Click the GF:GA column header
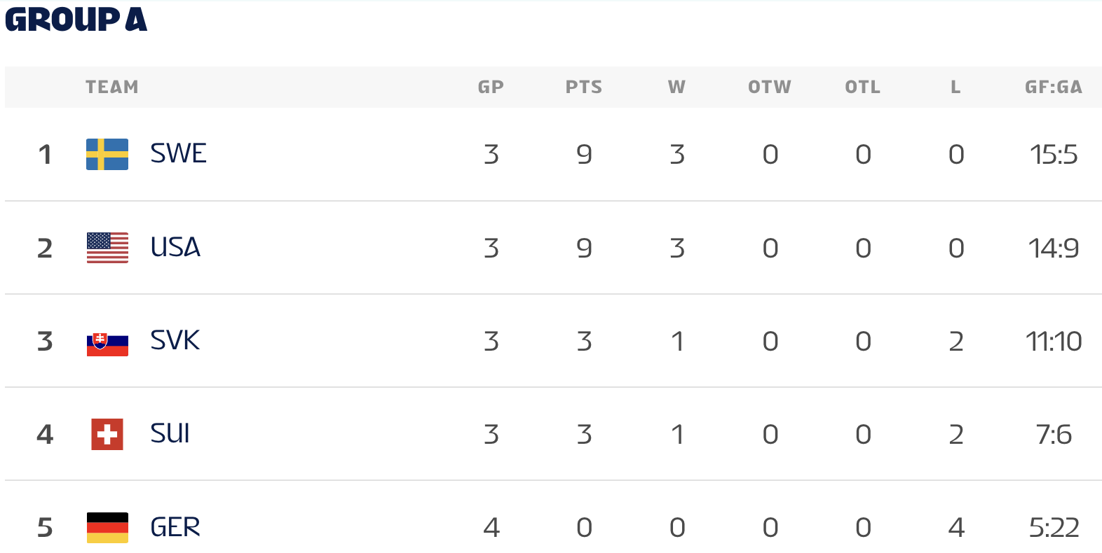1102x553 pixels. tap(1053, 87)
